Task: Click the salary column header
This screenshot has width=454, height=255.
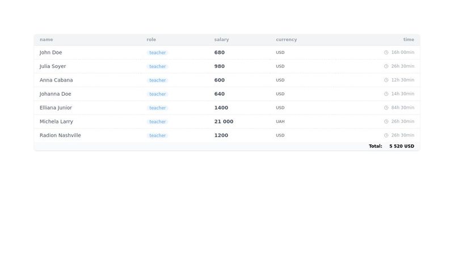Action: (221, 40)
